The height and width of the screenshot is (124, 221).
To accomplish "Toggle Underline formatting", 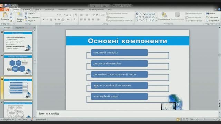I will pos(51,20).
